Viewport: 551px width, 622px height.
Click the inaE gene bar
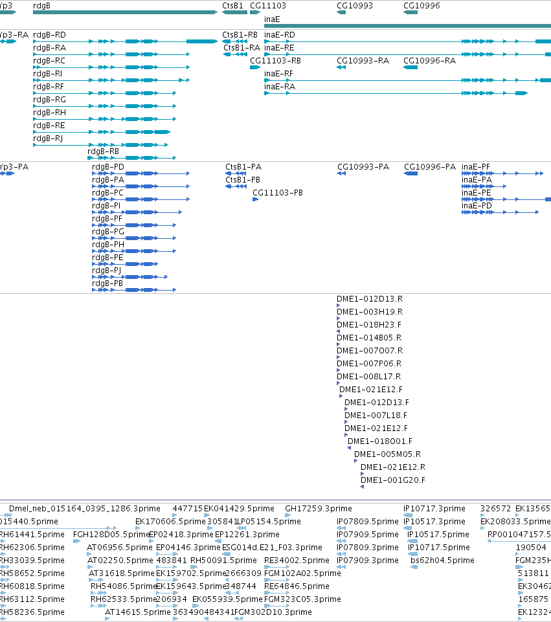(407, 26)
